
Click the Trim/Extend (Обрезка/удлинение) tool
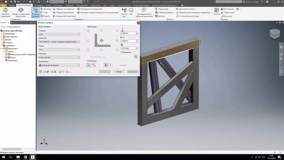tap(63, 12)
